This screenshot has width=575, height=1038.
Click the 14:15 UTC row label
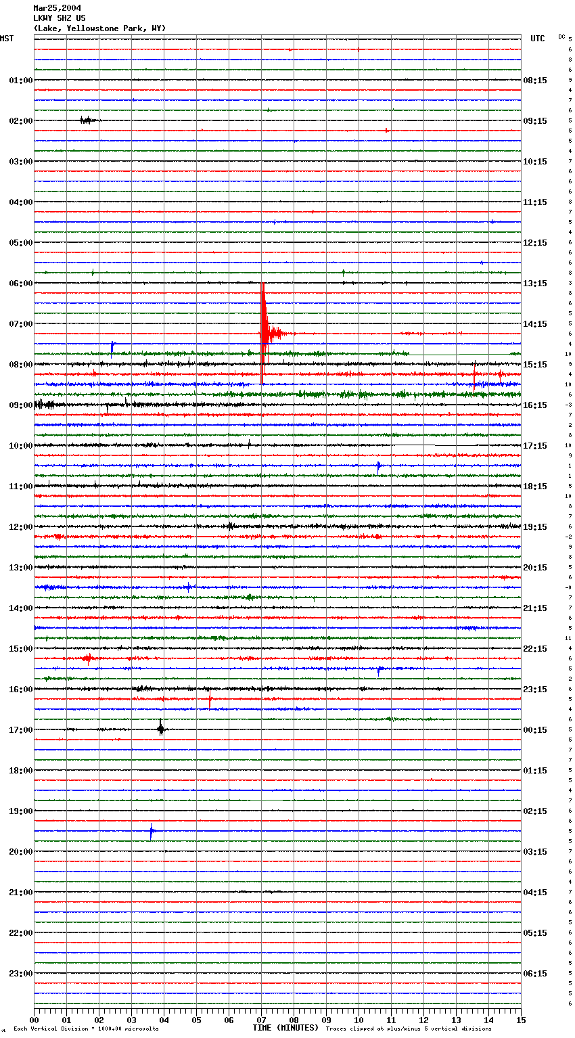click(535, 324)
